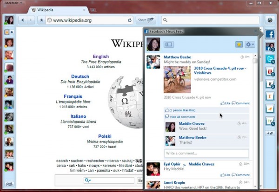Screen dimensions: 279x192
Task: Open the Facebook edge icon in right sidebar
Action: point(270,34)
